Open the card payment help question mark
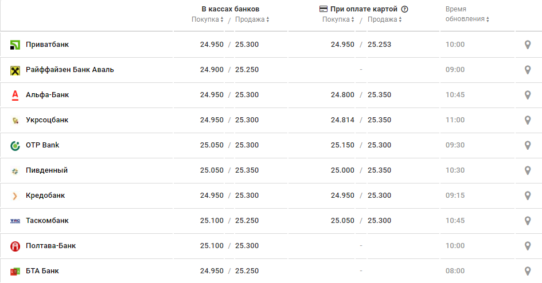Screen dimensions: 542x283 (404, 9)
